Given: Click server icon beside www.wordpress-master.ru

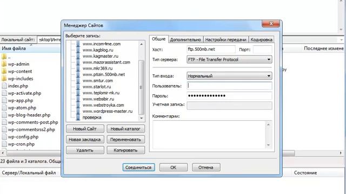Looking at the screenshot, I should [78, 112].
